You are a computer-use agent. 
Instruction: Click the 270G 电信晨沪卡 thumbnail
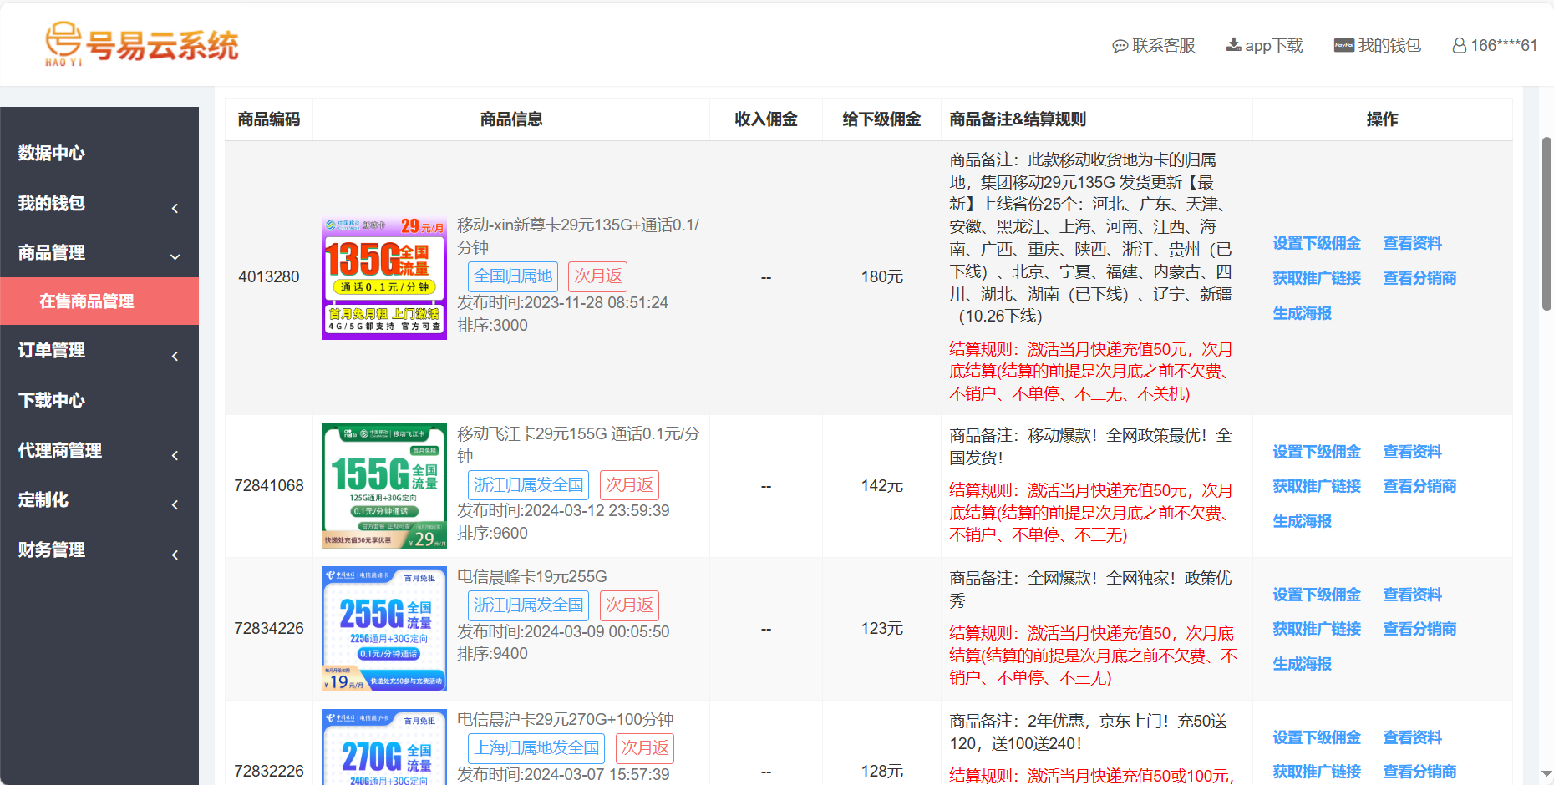(x=384, y=747)
